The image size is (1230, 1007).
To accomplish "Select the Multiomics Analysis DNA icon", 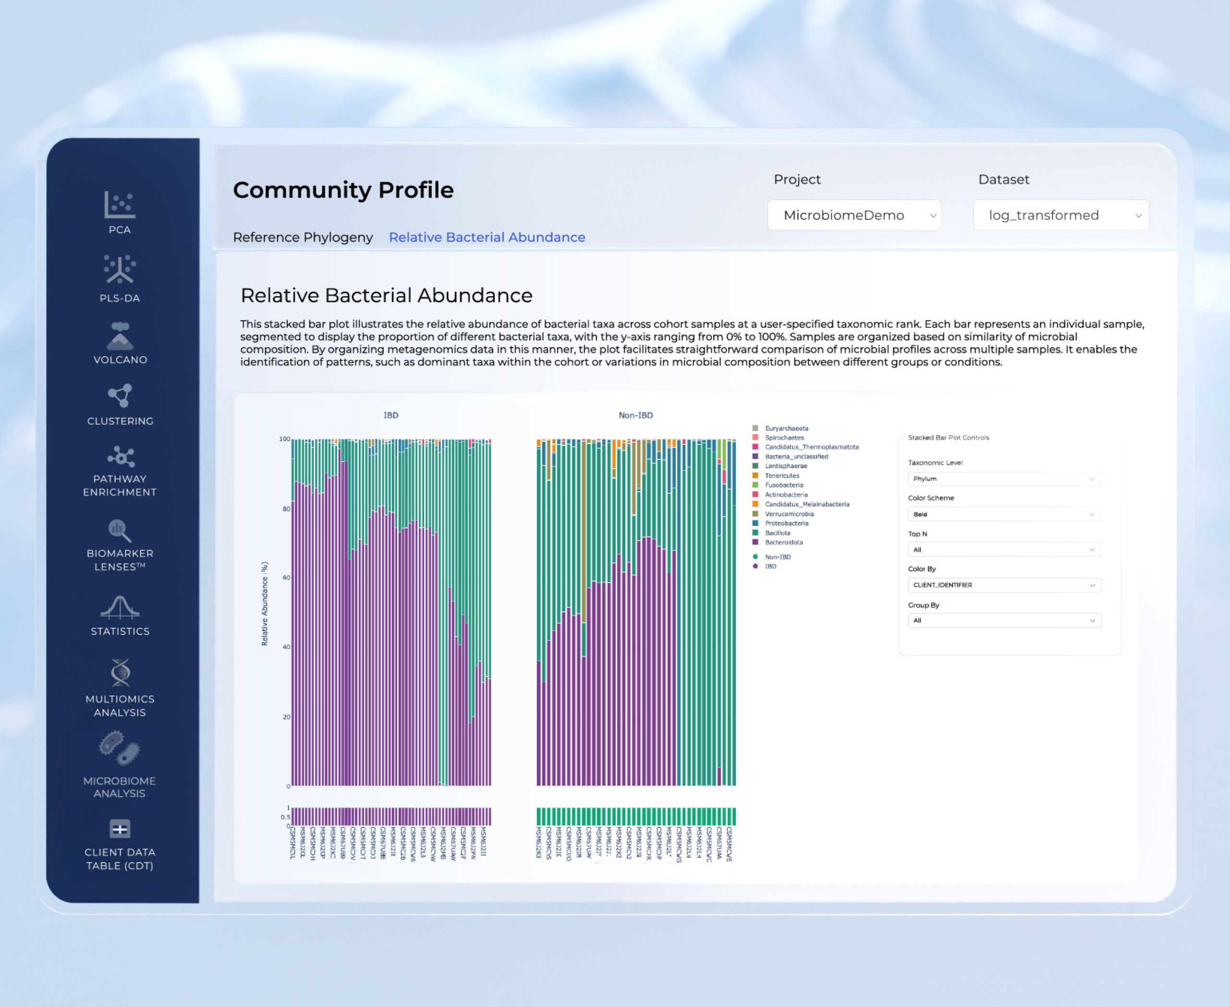I will pos(120,672).
